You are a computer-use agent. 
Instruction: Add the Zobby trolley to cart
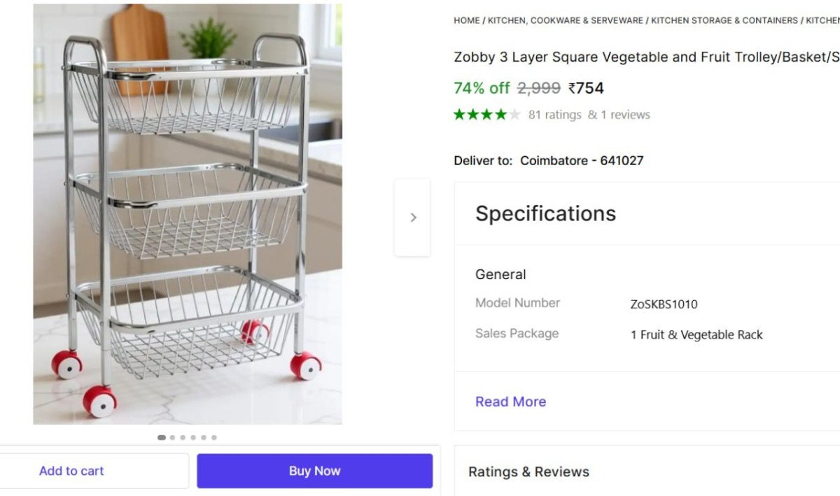(71, 471)
